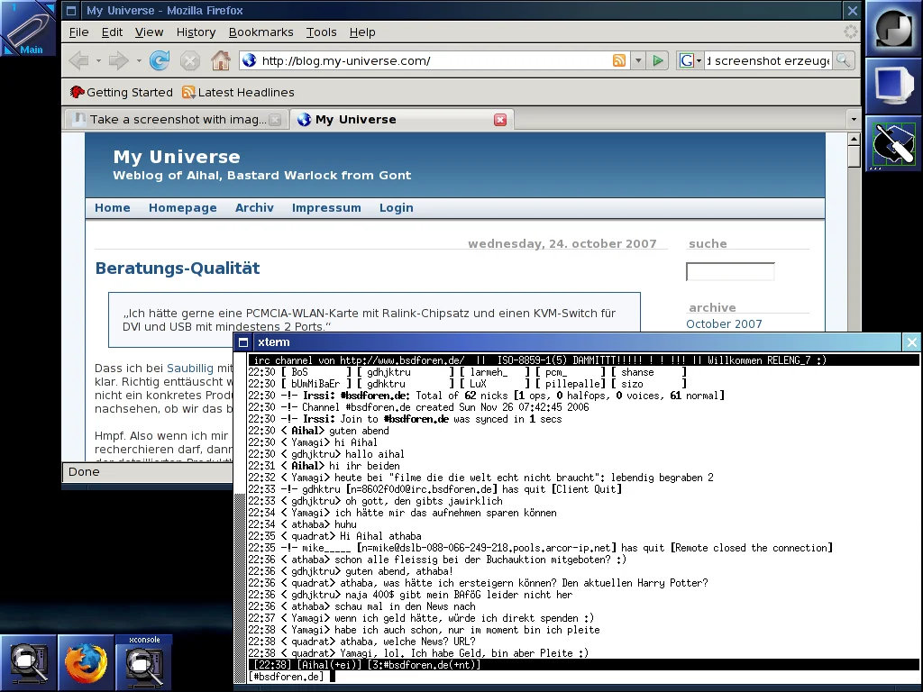Click the Home link in blog navigation
The height and width of the screenshot is (692, 923).
(x=113, y=208)
